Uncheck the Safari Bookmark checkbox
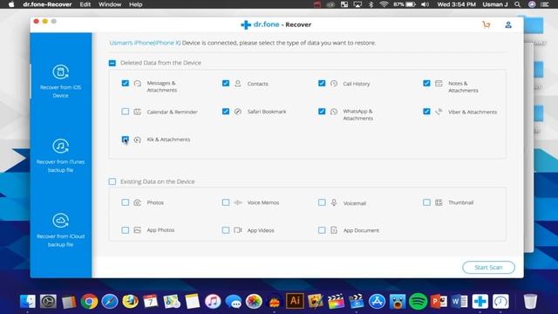 (x=226, y=112)
